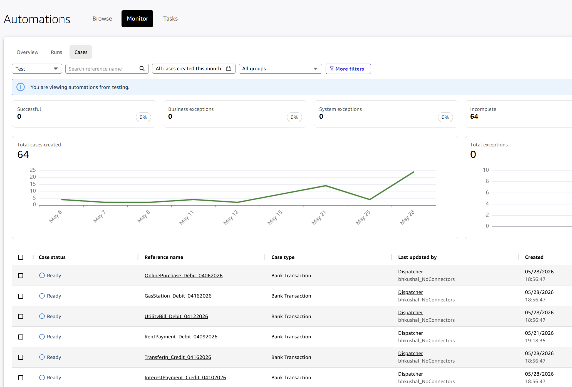Click Ready status circle for TransferIn_Credit_04162026

point(42,357)
